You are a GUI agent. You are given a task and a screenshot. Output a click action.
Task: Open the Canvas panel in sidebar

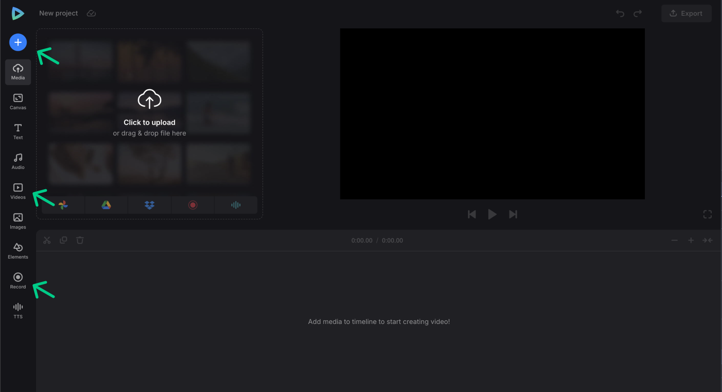pos(18,102)
